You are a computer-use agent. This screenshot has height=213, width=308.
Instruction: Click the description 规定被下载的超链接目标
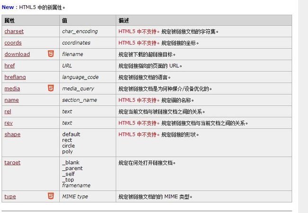click(147, 54)
